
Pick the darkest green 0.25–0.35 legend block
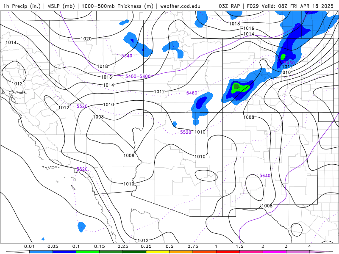click(x=134, y=252)
